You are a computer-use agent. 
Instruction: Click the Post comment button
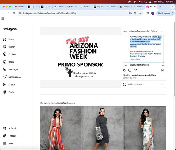pyautogui.click(x=162, y=84)
